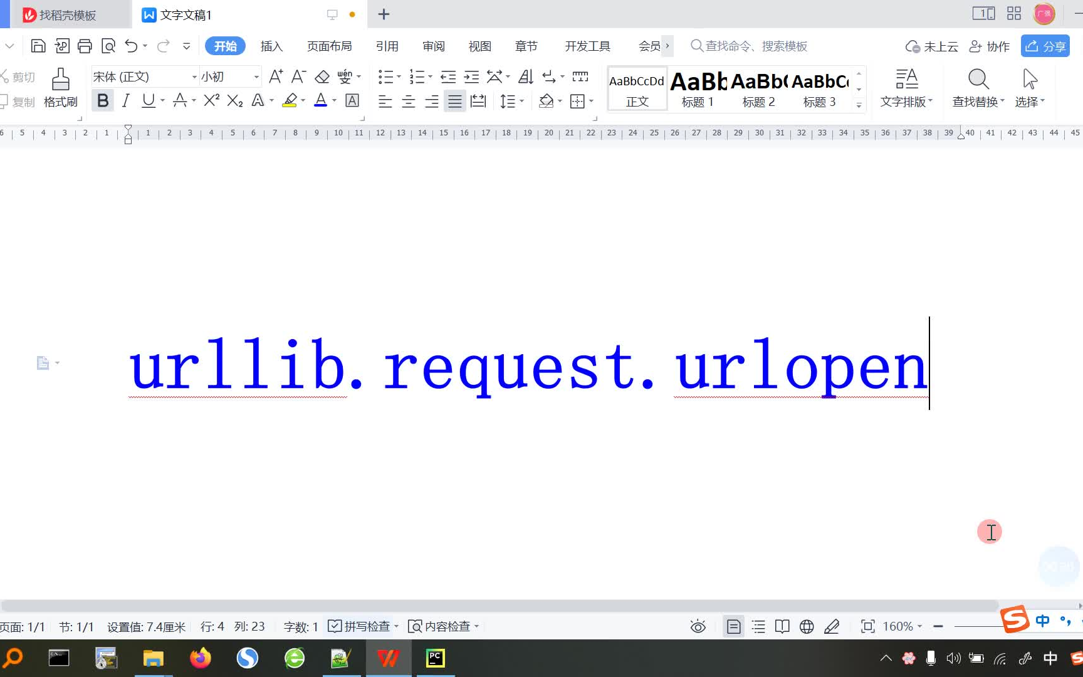This screenshot has height=677, width=1083.
Task: Center align the text
Action: [x=409, y=101]
